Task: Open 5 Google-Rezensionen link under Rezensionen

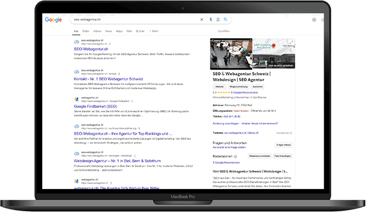Action: pos(226,163)
